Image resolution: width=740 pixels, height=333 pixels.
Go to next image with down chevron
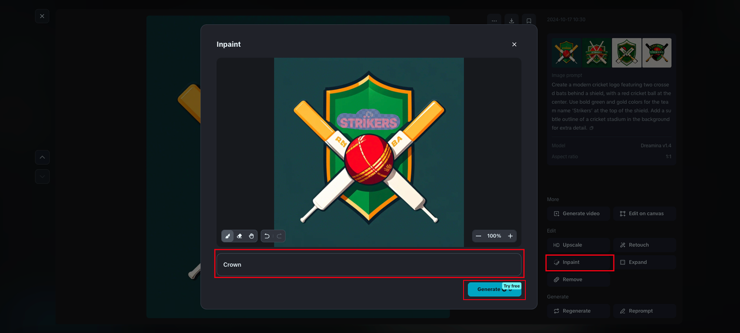[x=42, y=176]
